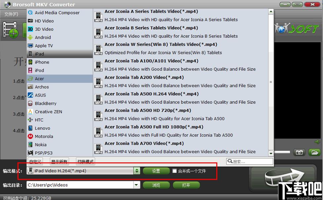This screenshot has width=323, height=200.
Task: Click the volume speaker icon
Action: click(x=317, y=142)
